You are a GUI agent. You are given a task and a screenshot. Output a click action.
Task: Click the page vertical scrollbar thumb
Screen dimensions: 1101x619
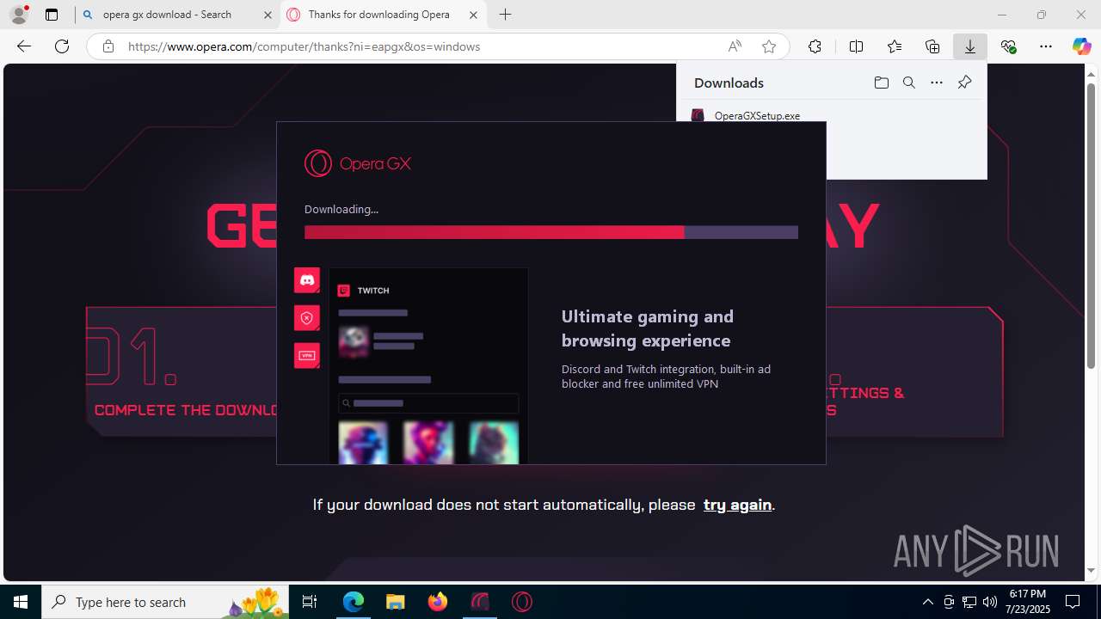click(x=1091, y=226)
